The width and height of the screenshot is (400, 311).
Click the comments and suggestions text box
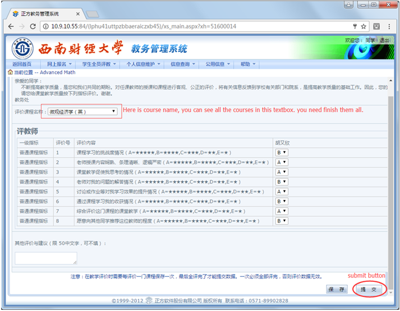point(46,258)
